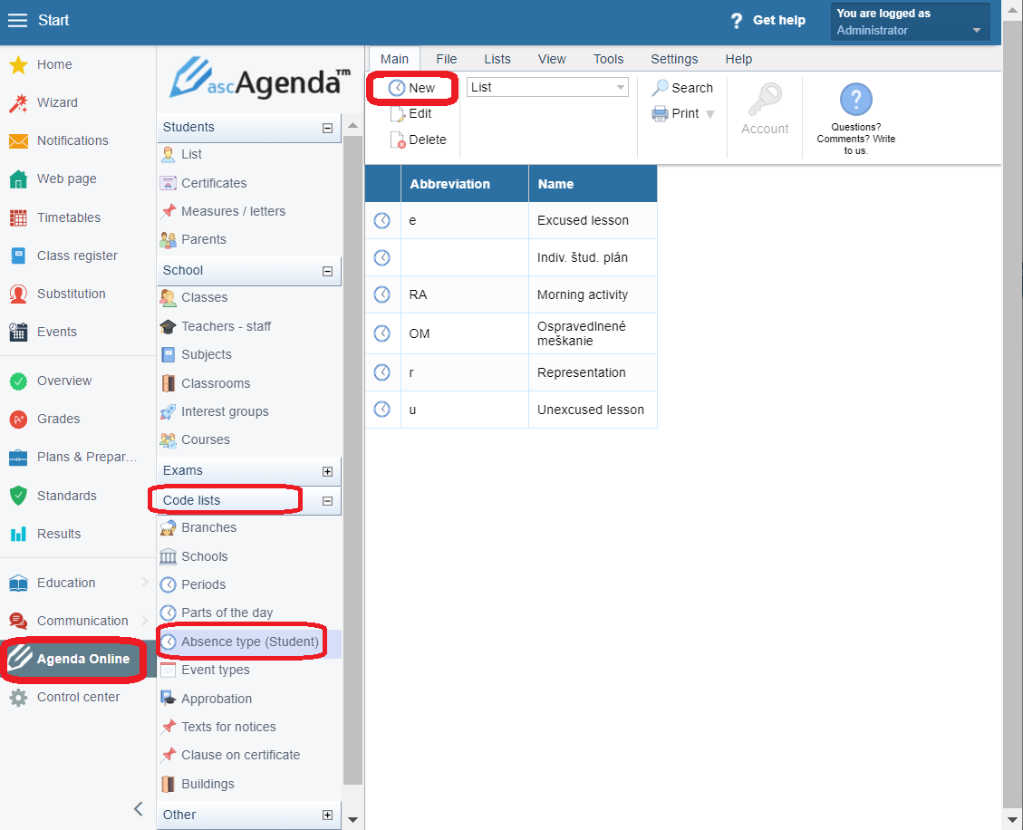Click the clock icon in Excused lesson row
The height and width of the screenshot is (830, 1023).
pyautogui.click(x=382, y=220)
